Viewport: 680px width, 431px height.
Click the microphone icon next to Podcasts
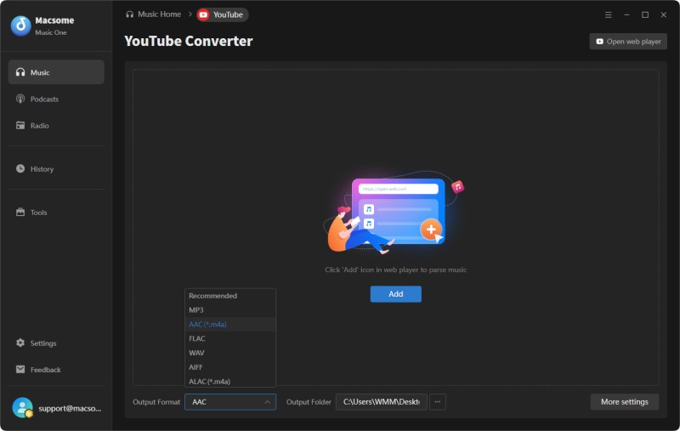20,99
